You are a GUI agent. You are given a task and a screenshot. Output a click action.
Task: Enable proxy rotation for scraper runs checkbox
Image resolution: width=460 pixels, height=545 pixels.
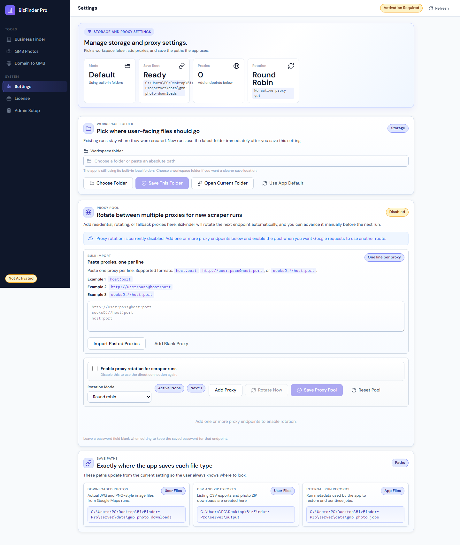point(95,368)
